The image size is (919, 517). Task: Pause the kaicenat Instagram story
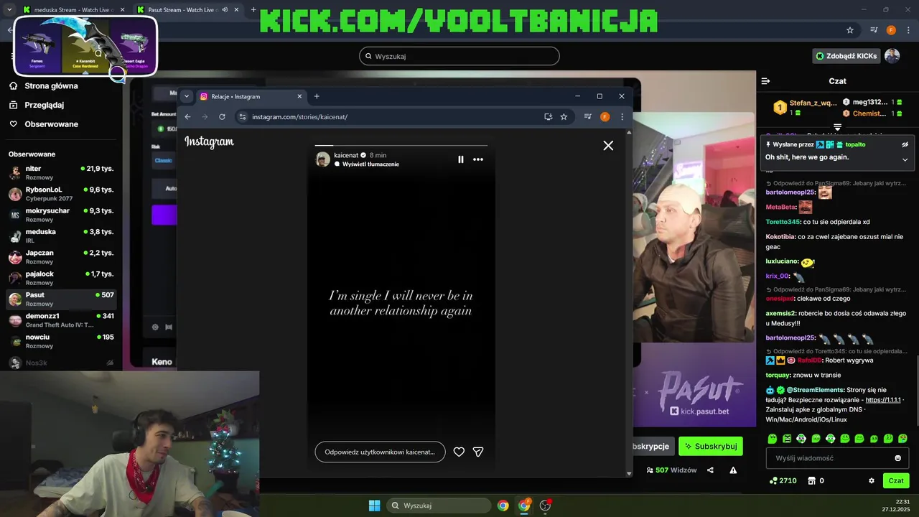click(x=461, y=159)
